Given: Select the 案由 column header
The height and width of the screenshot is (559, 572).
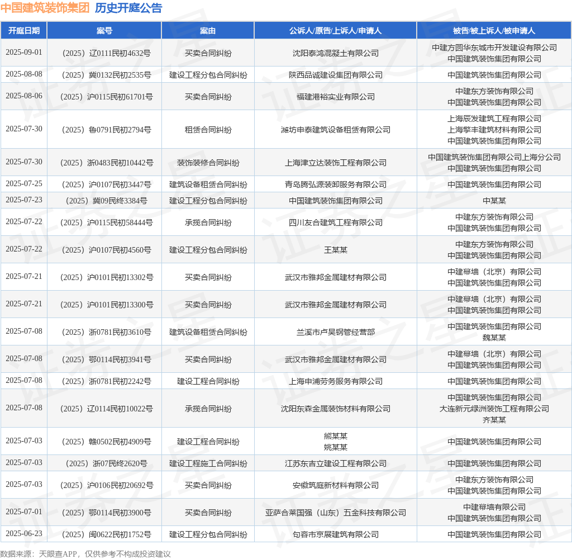Looking at the screenshot, I should pos(208,31).
